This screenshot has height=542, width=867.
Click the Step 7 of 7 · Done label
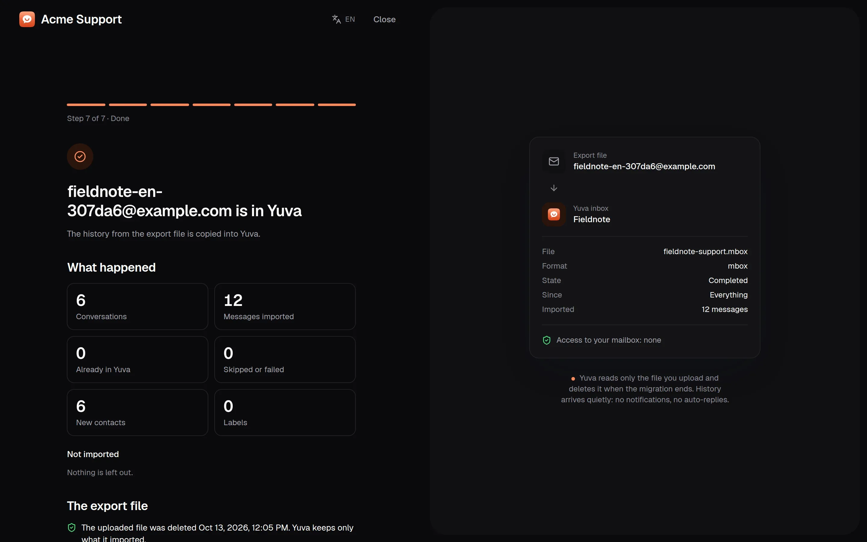98,118
